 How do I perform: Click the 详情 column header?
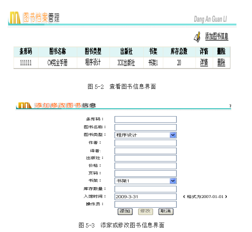[204, 52]
